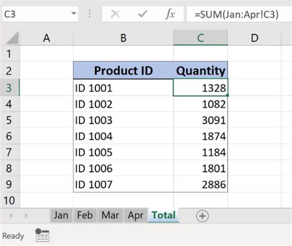This screenshot has height=246, width=292.
Task: Select the Total sheet tab
Action: pyautogui.click(x=164, y=215)
